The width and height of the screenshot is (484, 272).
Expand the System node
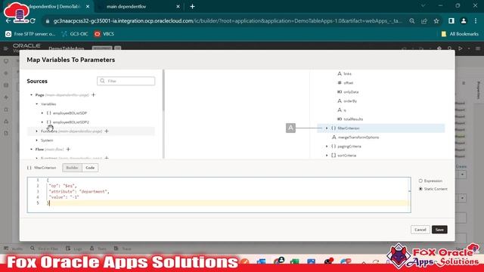[x=37, y=141]
